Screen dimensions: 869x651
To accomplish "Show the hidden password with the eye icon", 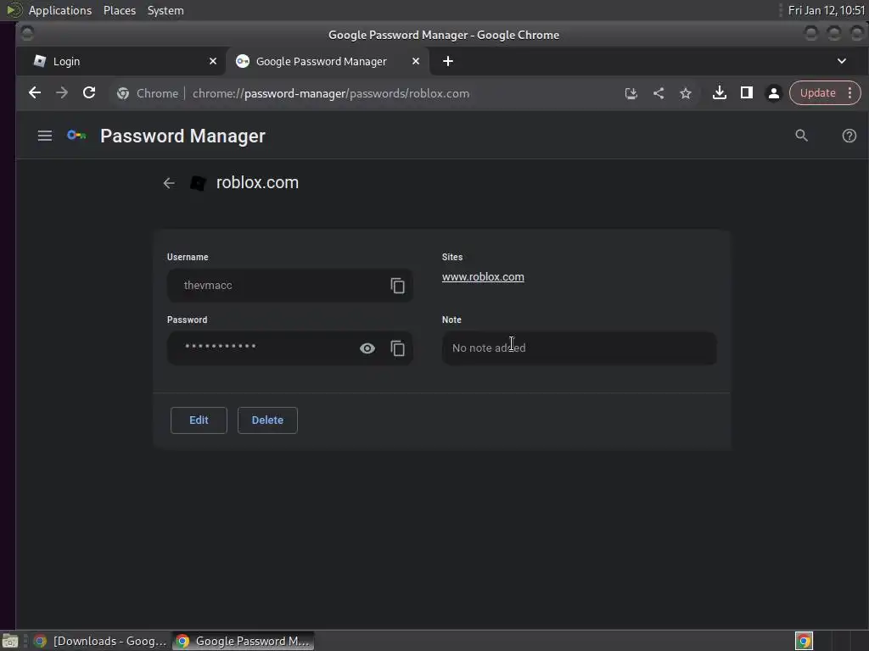I will 367,348.
